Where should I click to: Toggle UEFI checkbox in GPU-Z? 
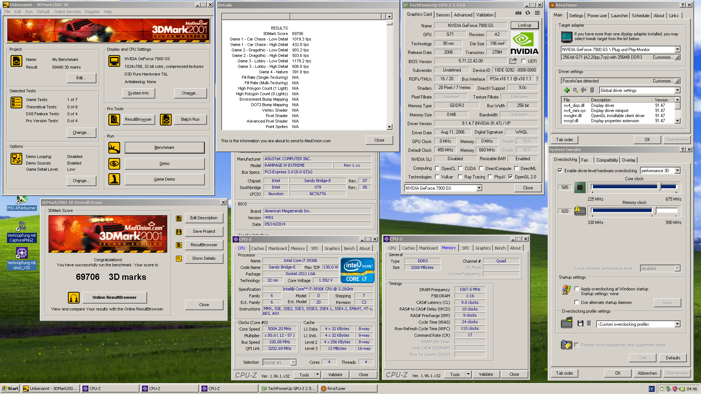[524, 61]
